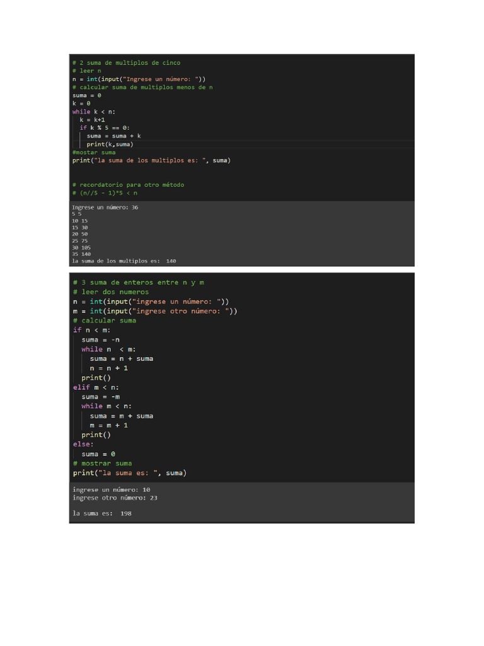Click the "else:" keyword line

83,444
